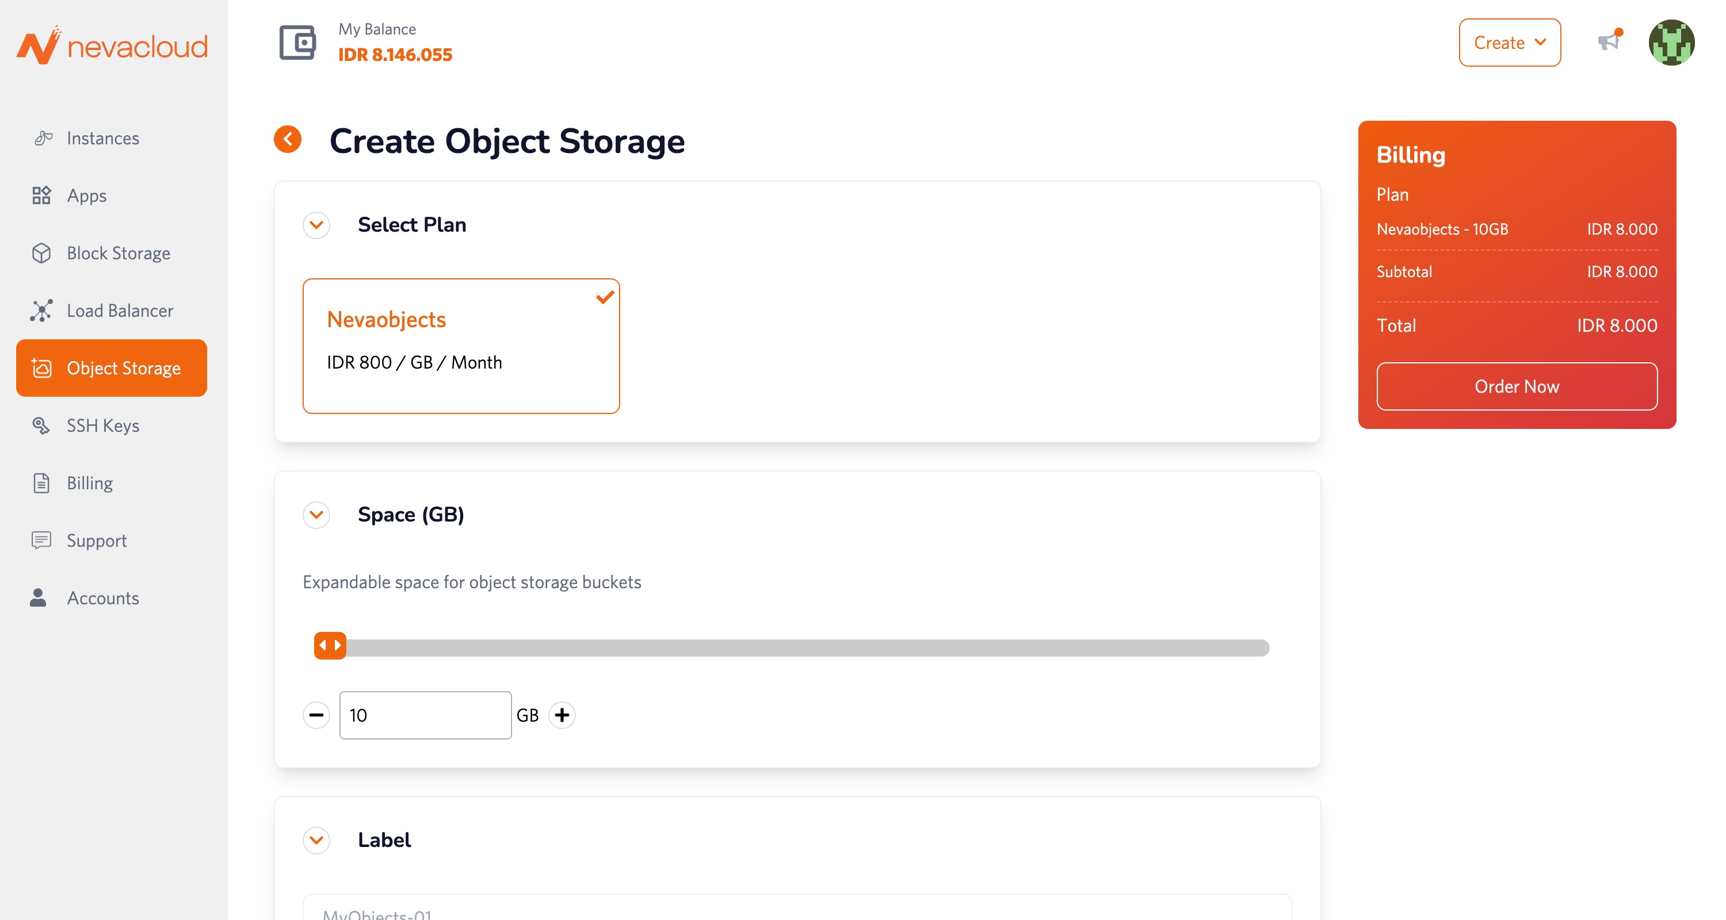1726x920 pixels.
Task: Select the Nevaobjects plan card
Action: pos(461,346)
